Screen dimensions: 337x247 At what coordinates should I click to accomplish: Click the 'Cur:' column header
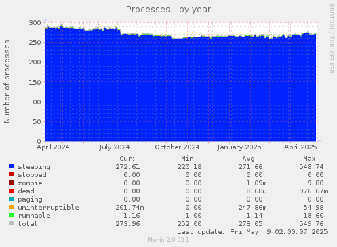click(x=127, y=159)
